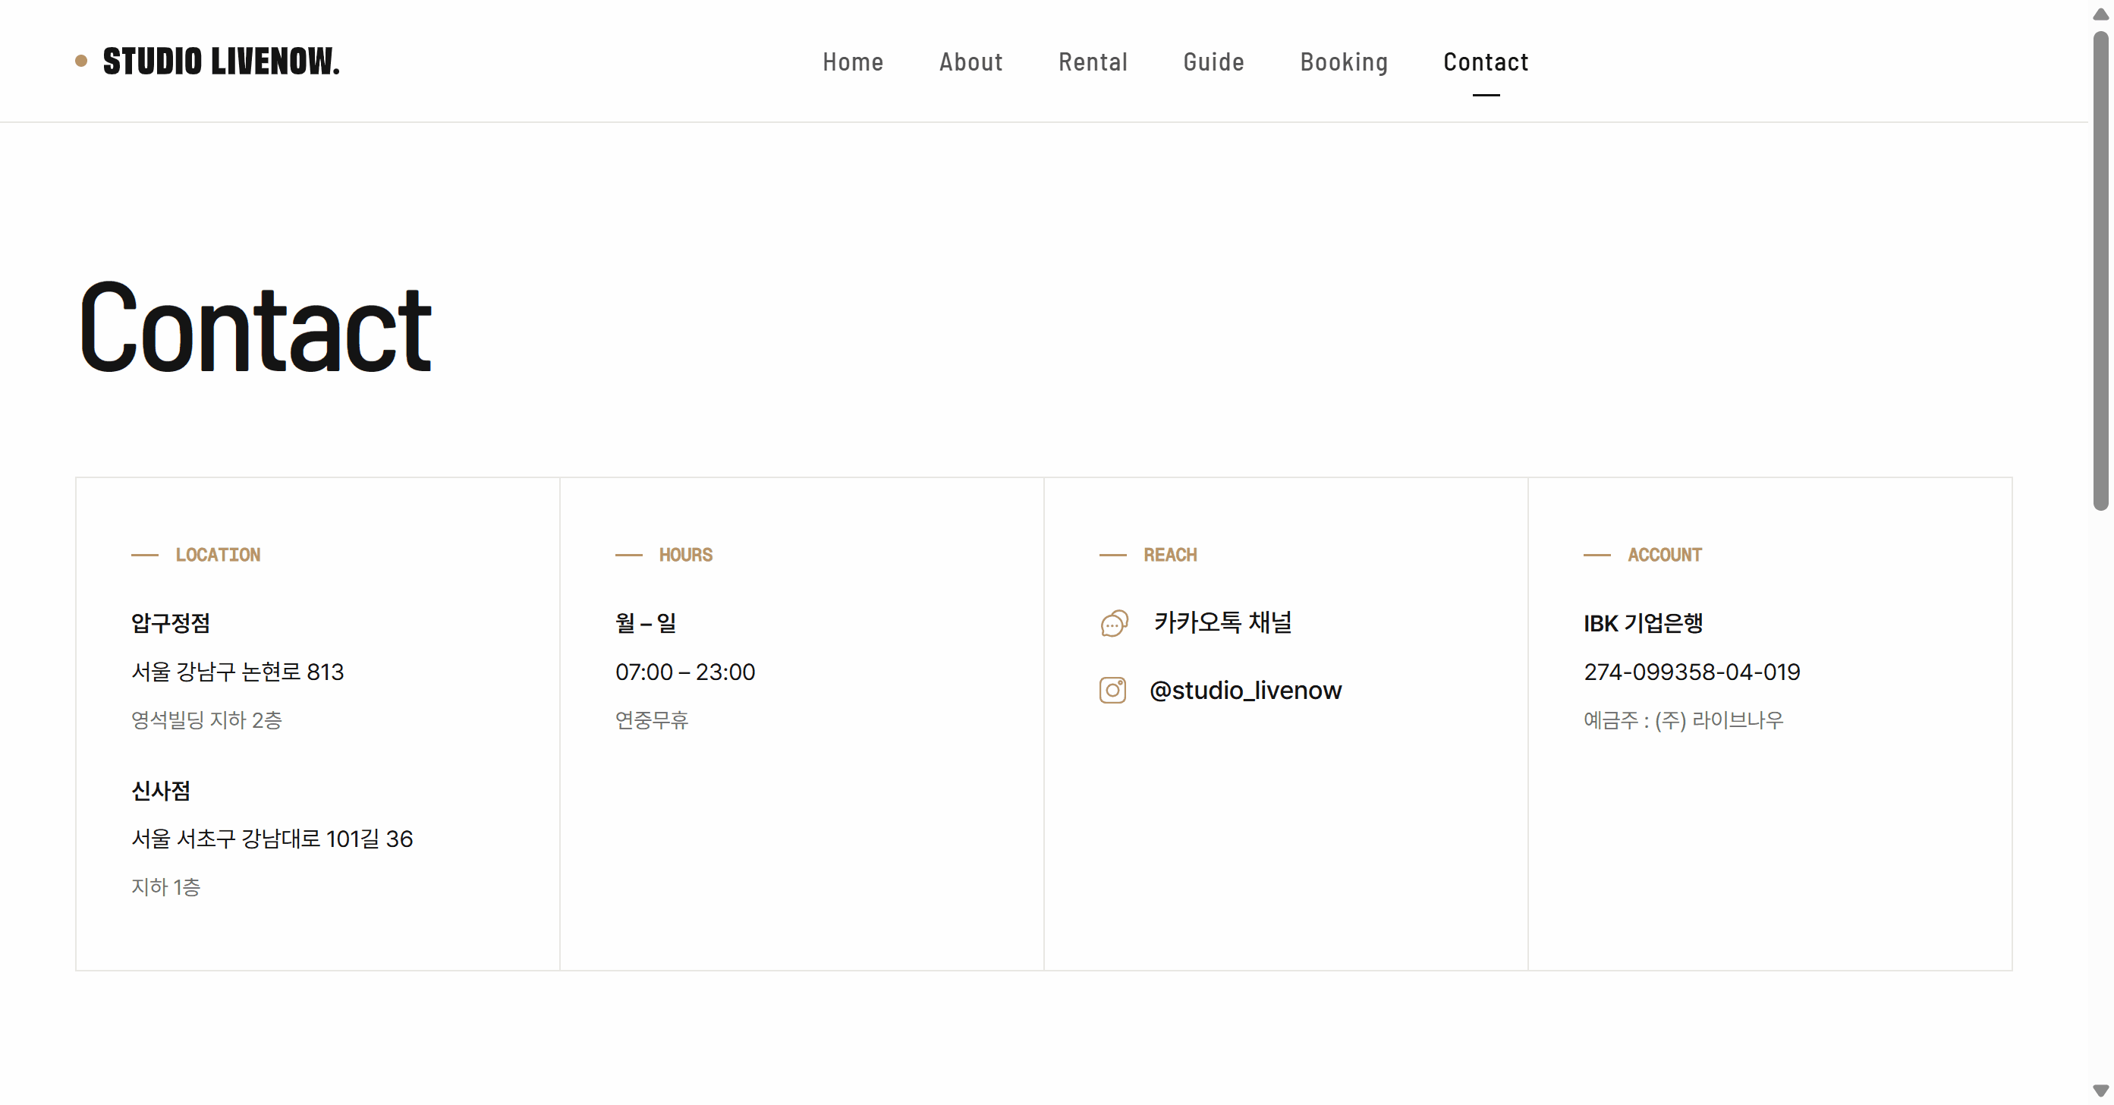The width and height of the screenshot is (2114, 1105).
Task: Click the Instagram camera icon
Action: click(1112, 690)
